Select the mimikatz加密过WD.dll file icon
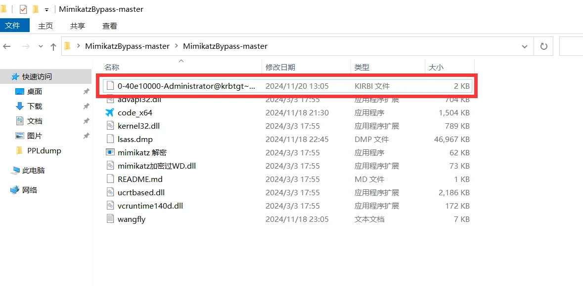The width and height of the screenshot is (583, 286). [110, 166]
